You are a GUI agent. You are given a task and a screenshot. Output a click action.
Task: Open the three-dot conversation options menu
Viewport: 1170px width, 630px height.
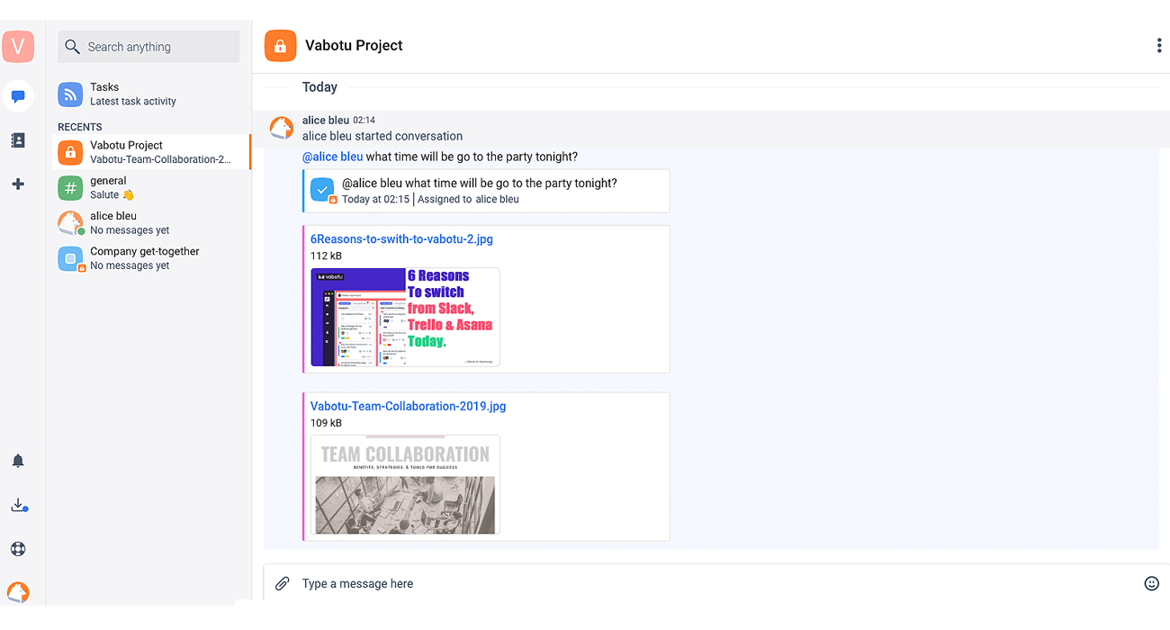[x=1158, y=46]
